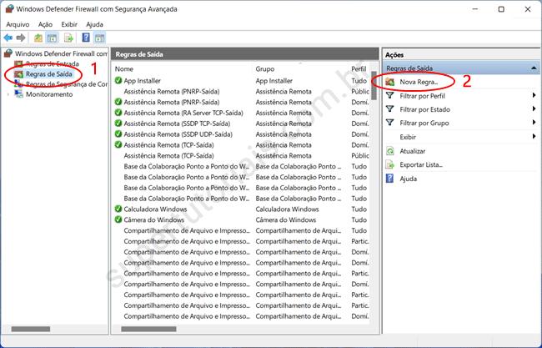This screenshot has width=542, height=348.
Task: Click the up-one-level folder toolbar icon
Action: click(38, 38)
